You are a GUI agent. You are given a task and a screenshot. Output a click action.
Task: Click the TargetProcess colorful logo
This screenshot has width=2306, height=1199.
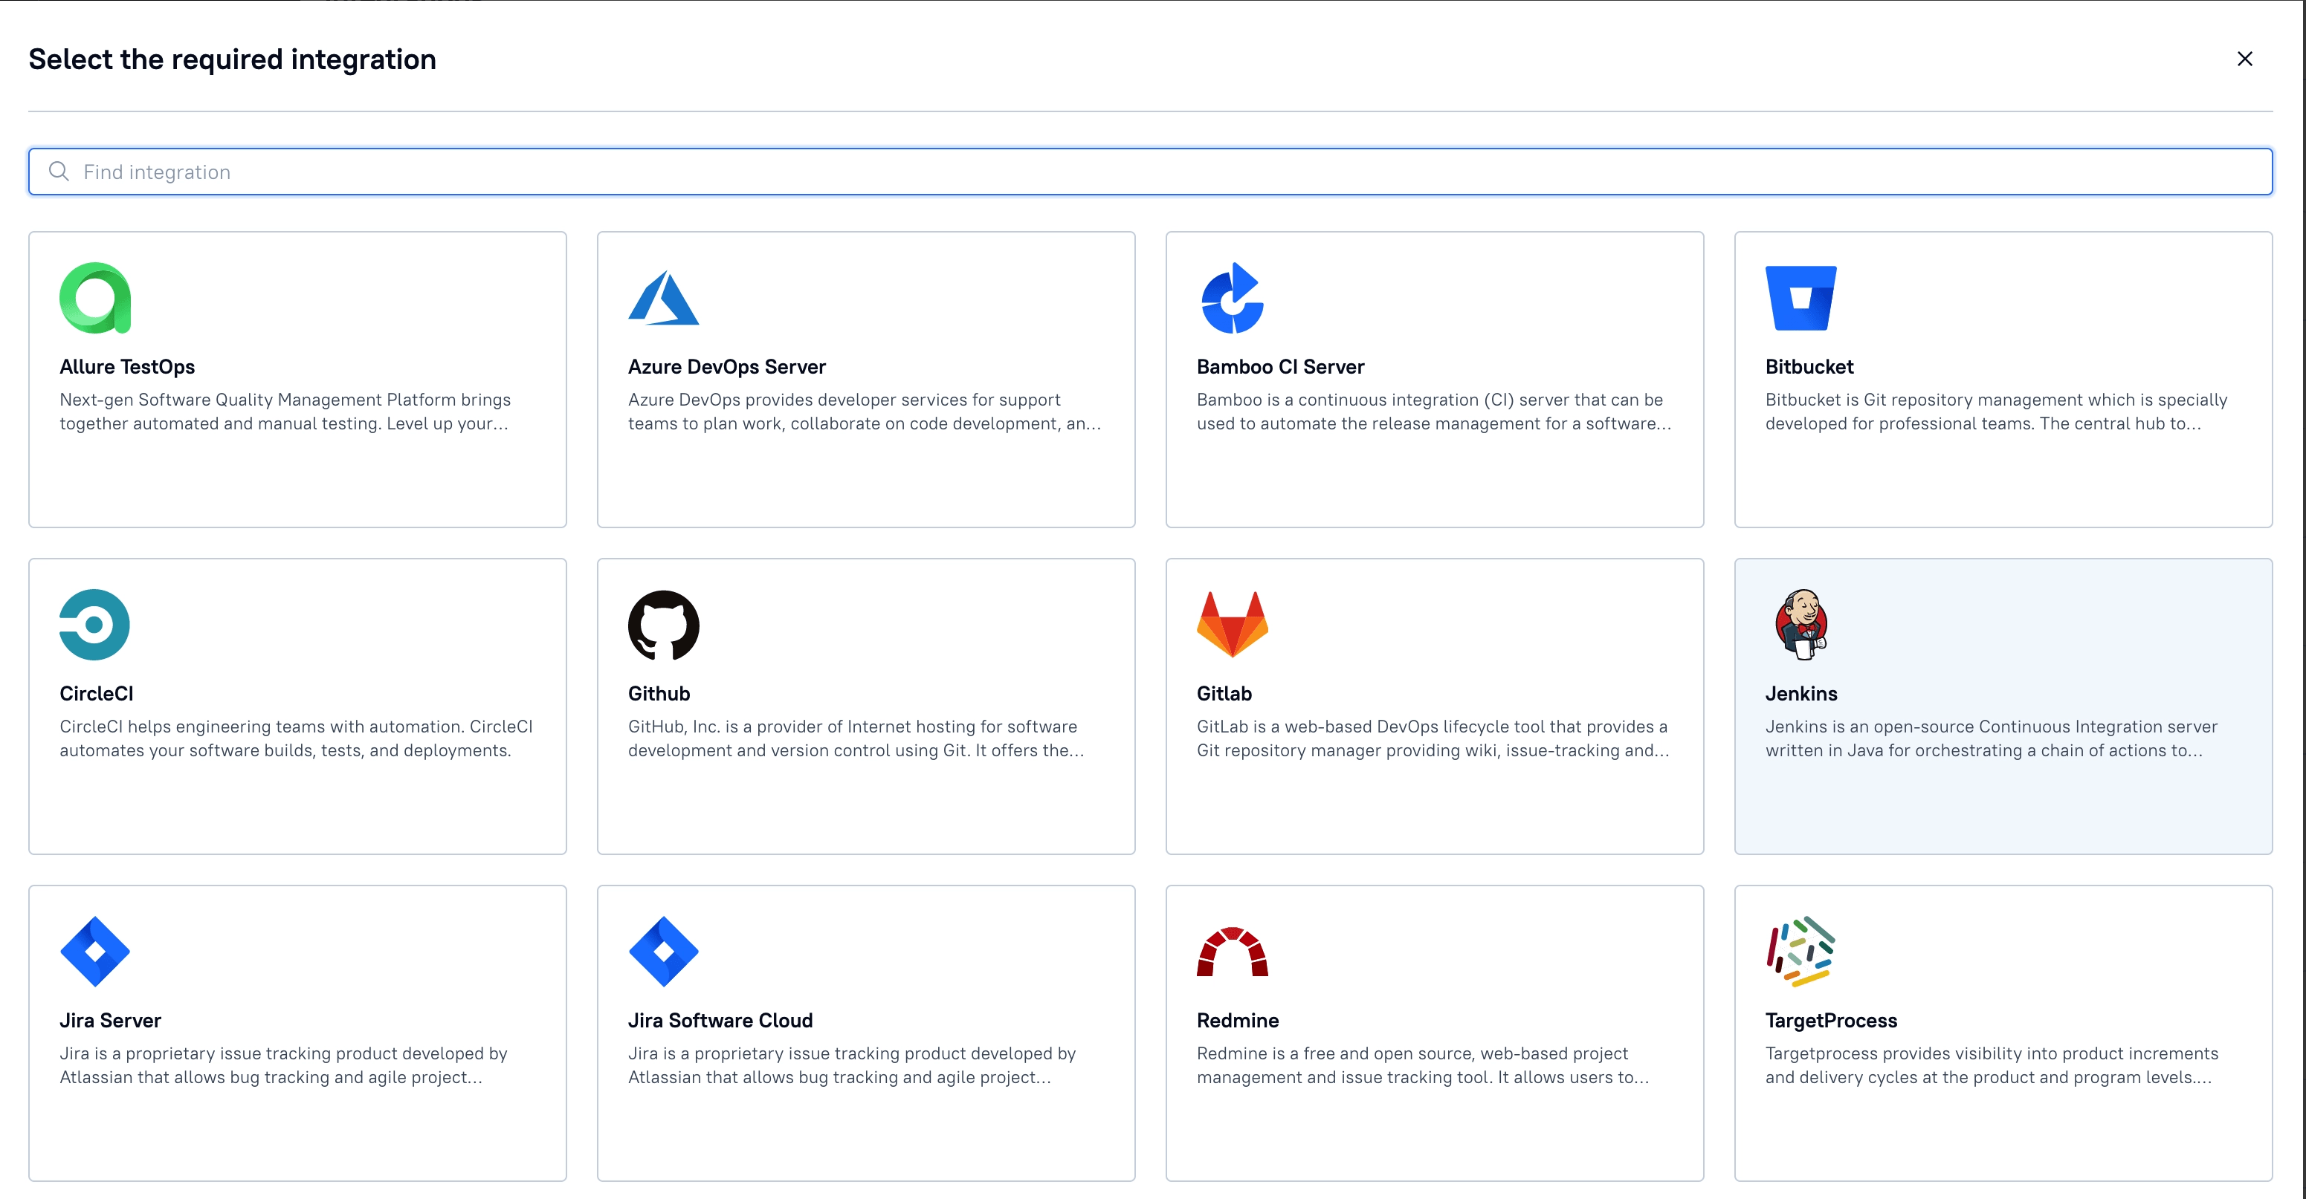(x=1800, y=951)
